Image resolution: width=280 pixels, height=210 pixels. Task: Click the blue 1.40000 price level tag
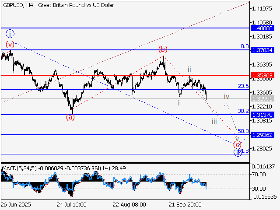click(262, 28)
